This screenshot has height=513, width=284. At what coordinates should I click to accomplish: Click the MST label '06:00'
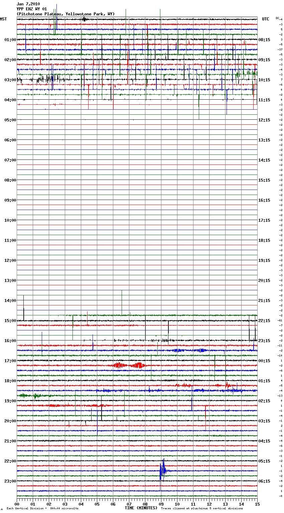[10, 140]
